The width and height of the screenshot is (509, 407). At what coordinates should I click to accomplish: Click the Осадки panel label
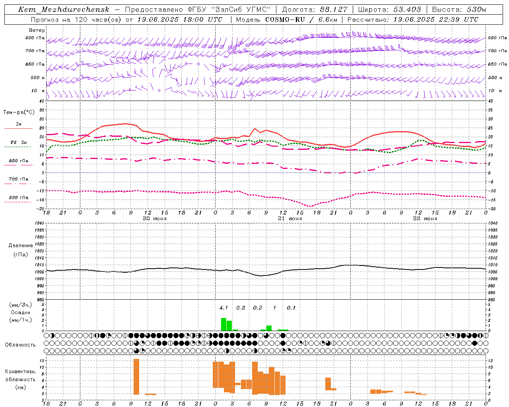coord(20,312)
